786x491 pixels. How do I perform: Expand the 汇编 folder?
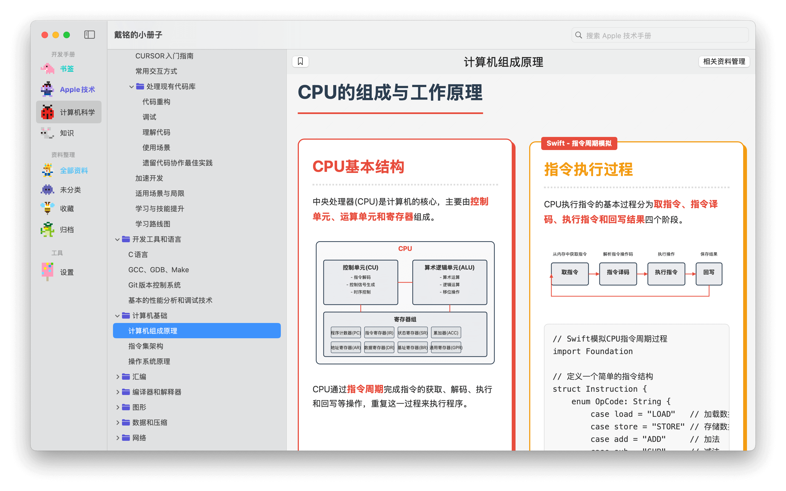coord(118,377)
